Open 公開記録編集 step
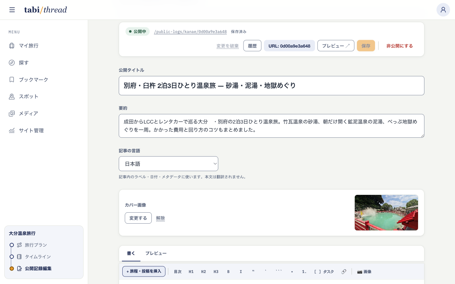Image resolution: width=455 pixels, height=284 pixels. click(38, 268)
